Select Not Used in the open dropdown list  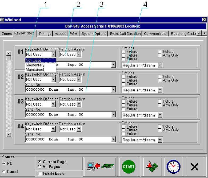point(41,60)
